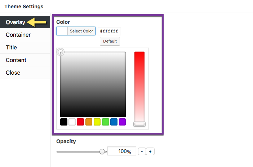The width and height of the screenshot is (253, 167).
Task: Select the Content tab
Action: (25, 60)
